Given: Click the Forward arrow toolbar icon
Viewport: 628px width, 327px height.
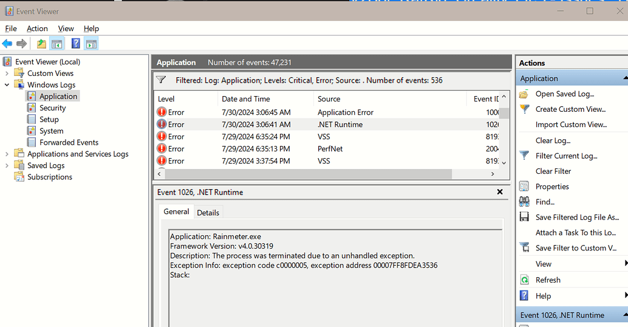Looking at the screenshot, I should click(x=22, y=44).
